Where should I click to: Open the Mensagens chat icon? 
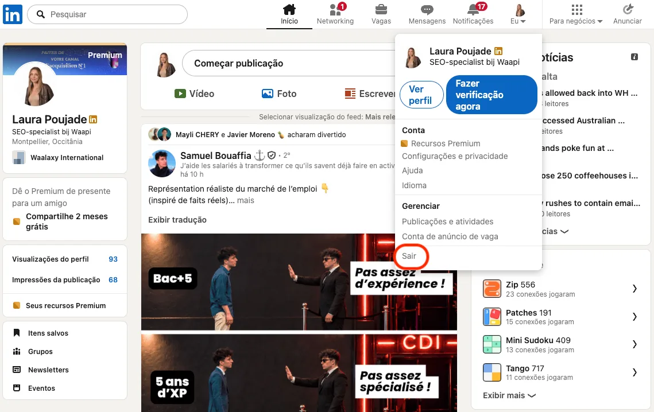[x=427, y=9]
